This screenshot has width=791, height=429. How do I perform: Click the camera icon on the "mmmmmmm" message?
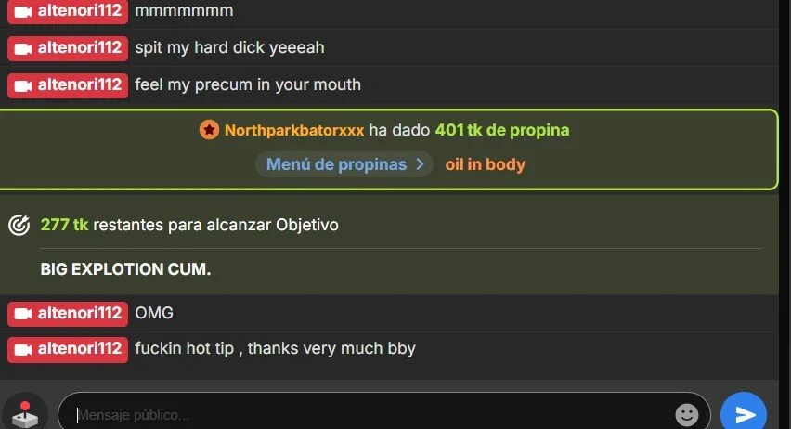tap(22, 11)
